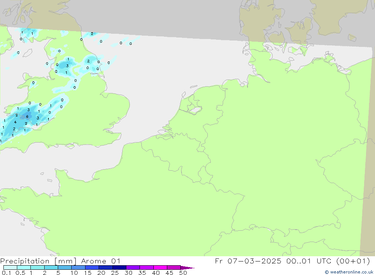Select the legend swatch between 45 and 50

tap(174, 267)
